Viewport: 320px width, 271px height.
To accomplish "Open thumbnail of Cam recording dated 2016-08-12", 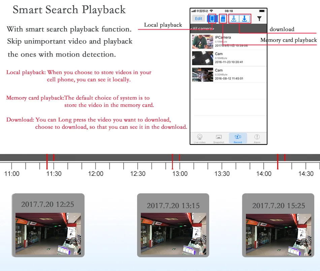I will pyautogui.click(x=202, y=75).
